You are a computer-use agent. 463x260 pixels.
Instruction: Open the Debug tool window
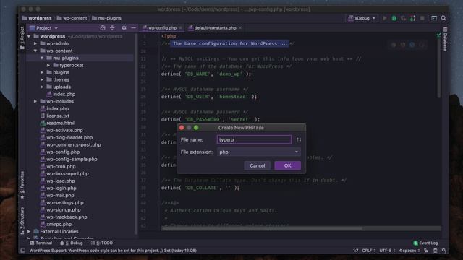coord(72,243)
